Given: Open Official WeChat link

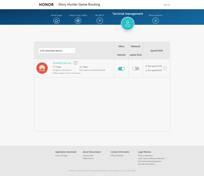Looking at the screenshot, I should pos(117,155).
